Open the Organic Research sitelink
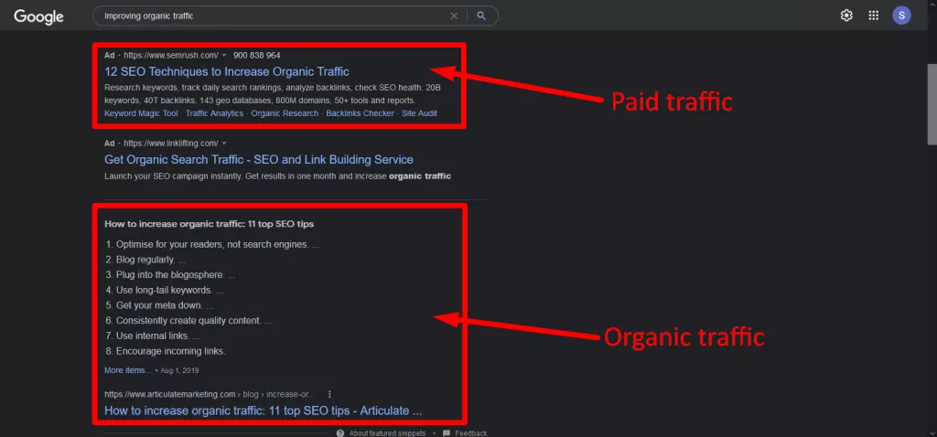 pyautogui.click(x=285, y=112)
